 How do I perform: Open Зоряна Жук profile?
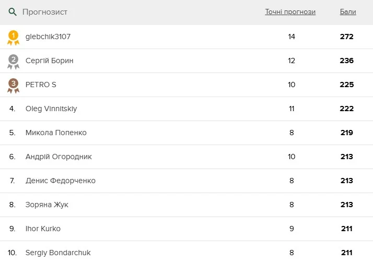pos(46,205)
